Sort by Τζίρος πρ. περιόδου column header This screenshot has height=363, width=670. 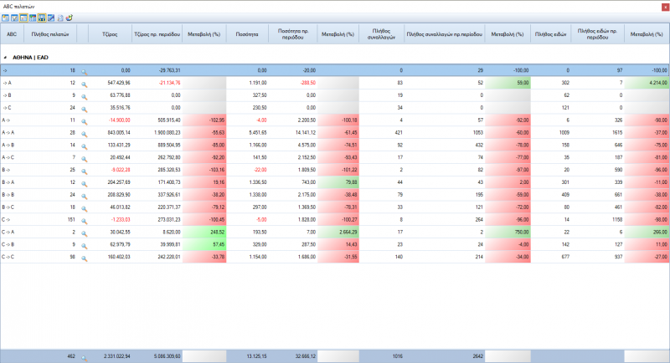157,34
